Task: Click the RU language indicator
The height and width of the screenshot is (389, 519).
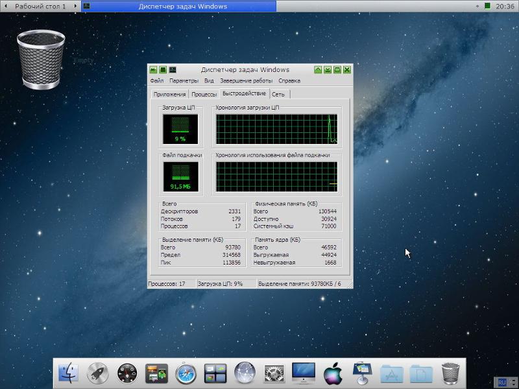Action: click(501, 383)
